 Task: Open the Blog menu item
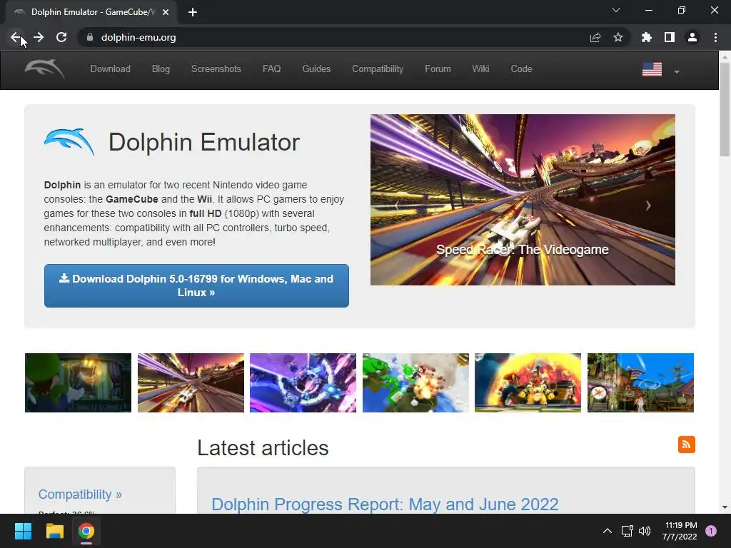click(161, 69)
